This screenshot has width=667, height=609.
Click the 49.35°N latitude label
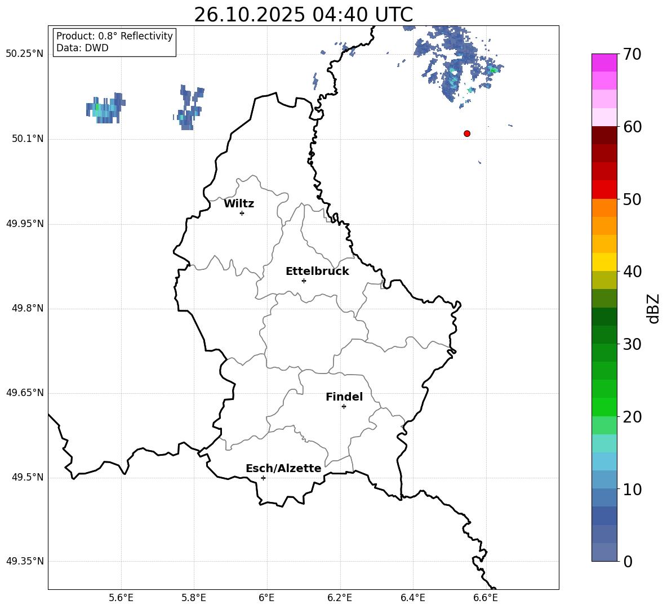pos(25,561)
